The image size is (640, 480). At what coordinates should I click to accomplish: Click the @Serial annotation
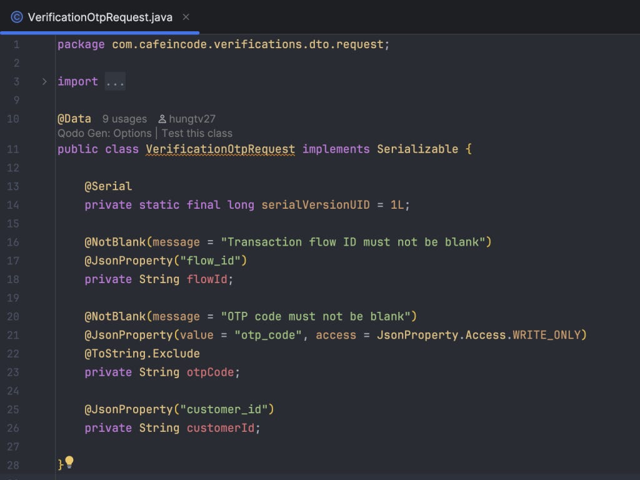[x=108, y=186]
